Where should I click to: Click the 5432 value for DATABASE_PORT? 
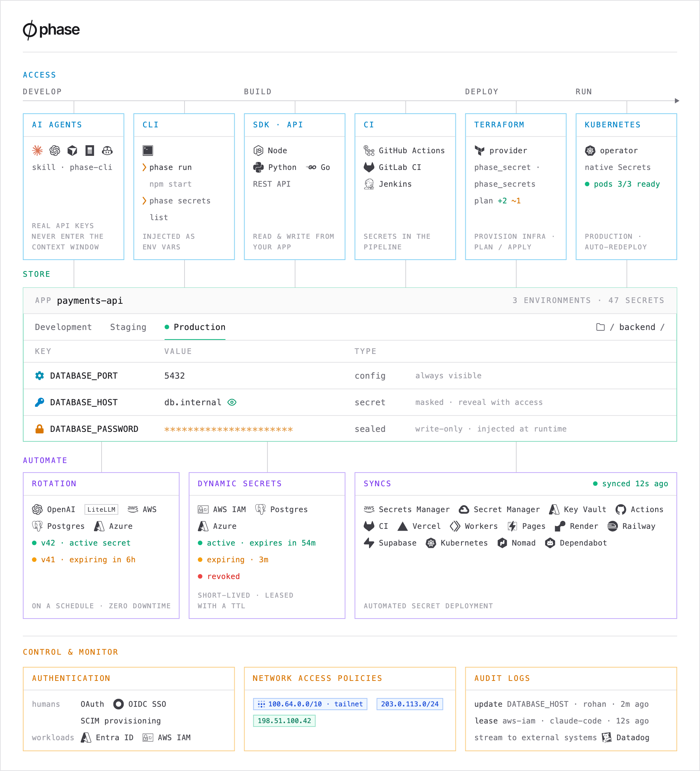point(175,376)
